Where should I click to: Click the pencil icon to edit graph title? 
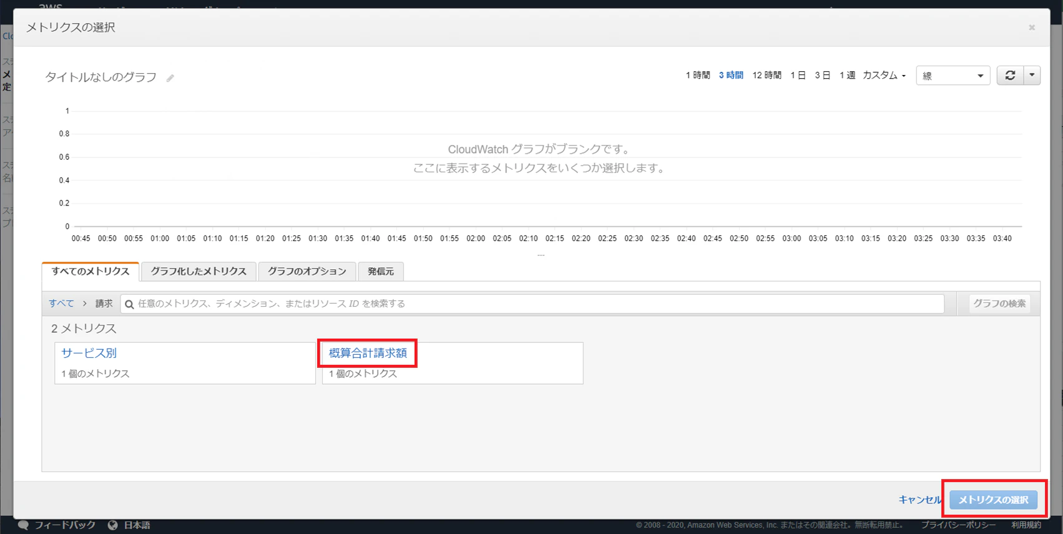pyautogui.click(x=170, y=78)
